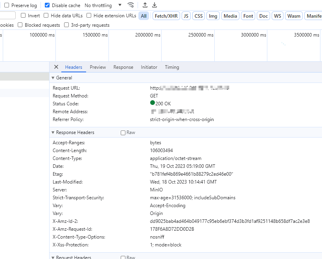
Task: Click the max-age=31536000 security header value
Action: 193,198
